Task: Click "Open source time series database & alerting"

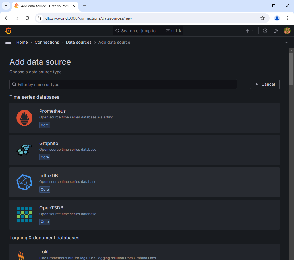Action: click(76, 117)
